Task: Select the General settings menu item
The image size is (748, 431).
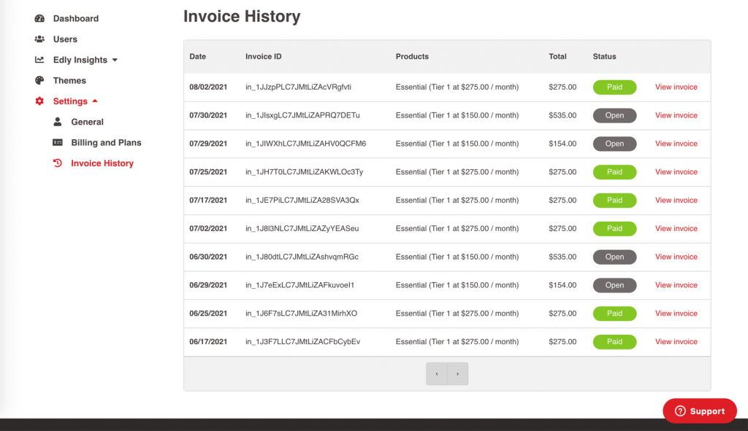Action: coord(88,122)
